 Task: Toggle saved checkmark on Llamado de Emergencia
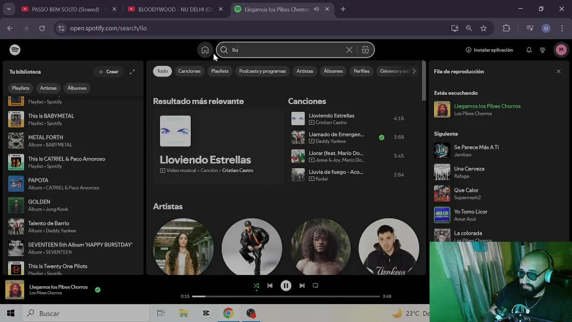pos(381,137)
